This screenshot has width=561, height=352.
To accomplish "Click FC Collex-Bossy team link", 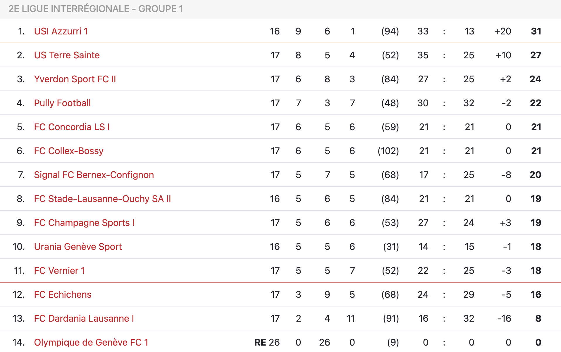I will (69, 151).
